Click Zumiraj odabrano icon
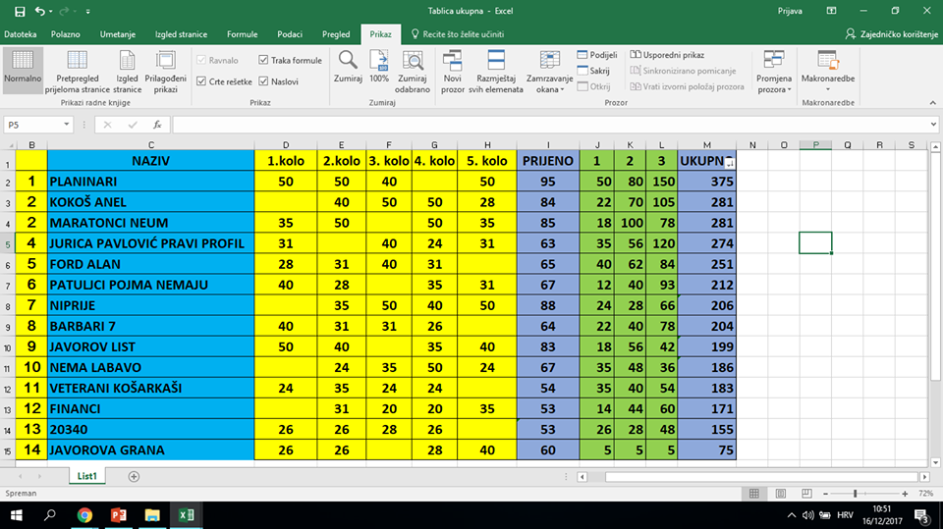The image size is (943, 529). [413, 61]
